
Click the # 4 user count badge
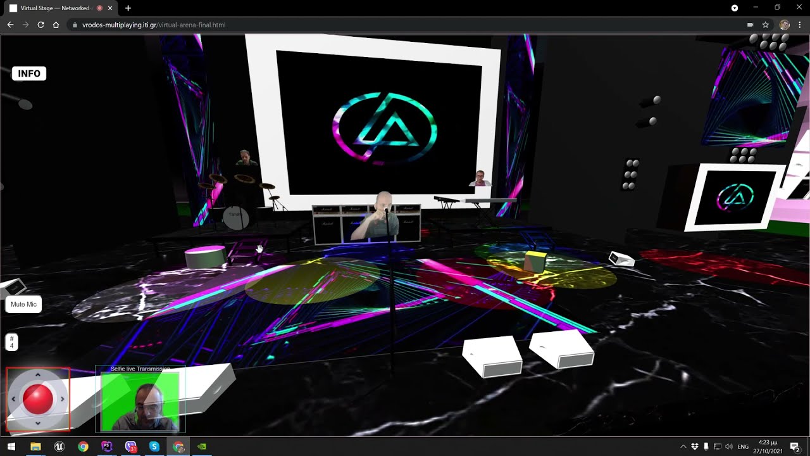(x=11, y=342)
